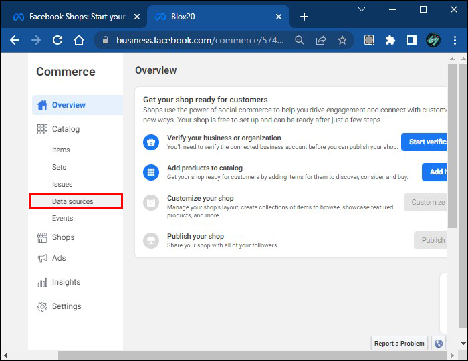This screenshot has height=361, width=468.
Task: Click the browser reload icon
Action: click(x=57, y=40)
